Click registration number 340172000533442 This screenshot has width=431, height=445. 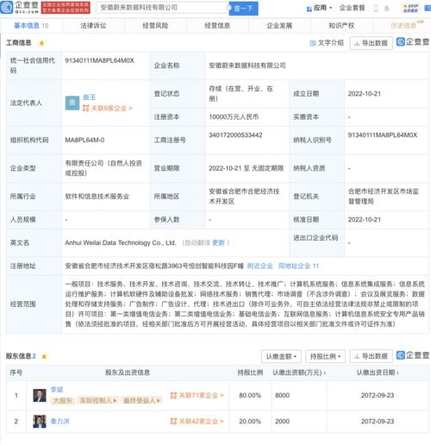pos(235,135)
